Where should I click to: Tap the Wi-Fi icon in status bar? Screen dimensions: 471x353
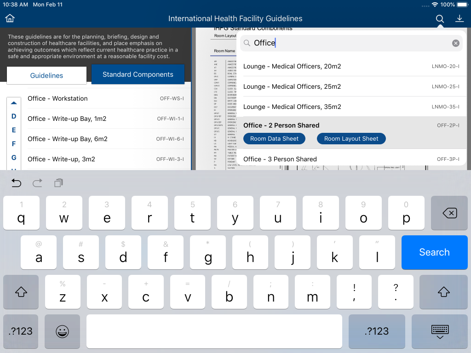pyautogui.click(x=435, y=5)
